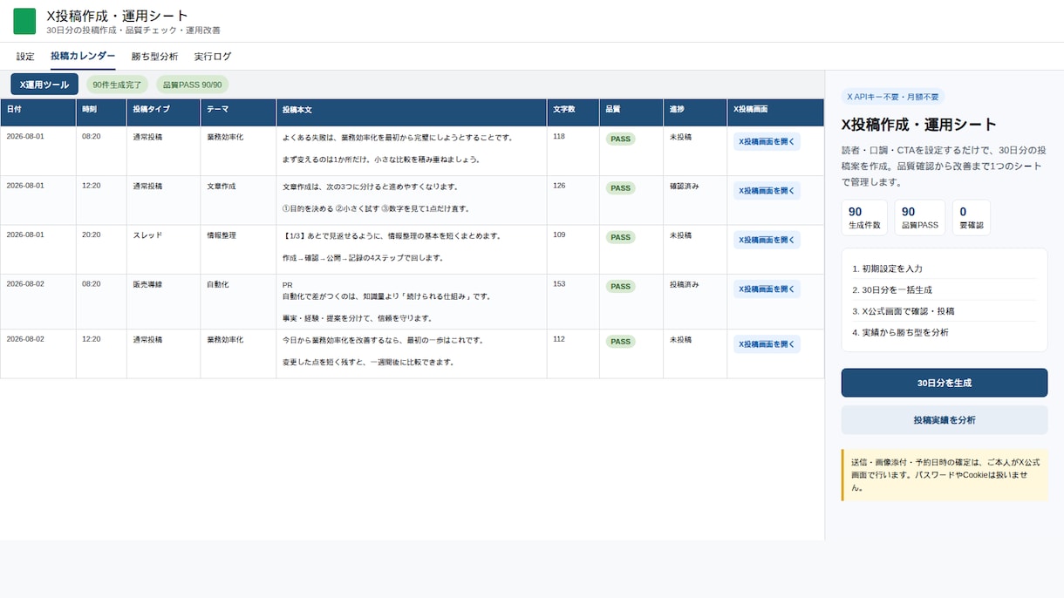This screenshot has width=1064, height=598.
Task: Open the 設定 tab
Action: point(25,57)
